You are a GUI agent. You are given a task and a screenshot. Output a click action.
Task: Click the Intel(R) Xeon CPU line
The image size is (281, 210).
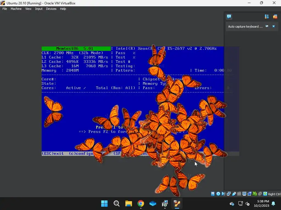(x=166, y=48)
